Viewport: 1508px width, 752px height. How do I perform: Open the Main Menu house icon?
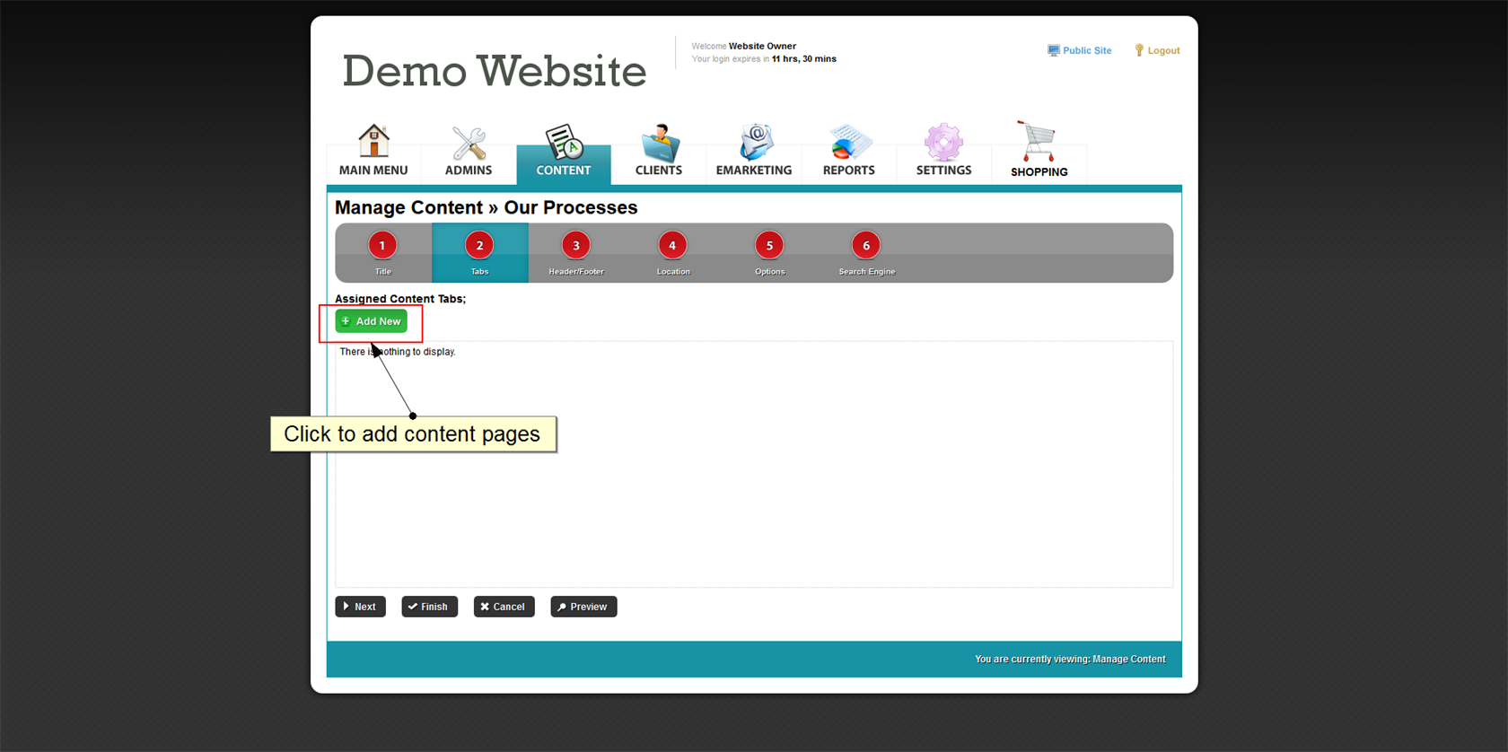(x=373, y=143)
